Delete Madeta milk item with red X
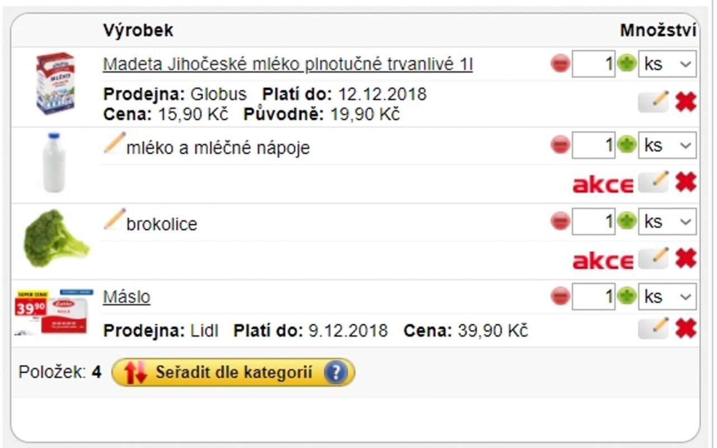717x448 pixels. pos(686,102)
